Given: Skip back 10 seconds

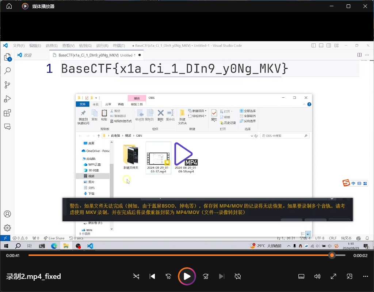Looking at the screenshot, I should coord(168,276).
